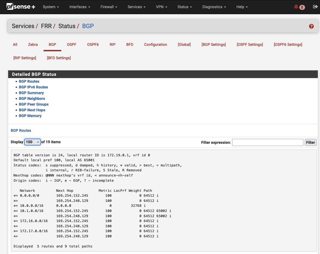Open the VPN menu
Image resolution: width=320 pixels, height=254 pixels.
[x=161, y=7]
